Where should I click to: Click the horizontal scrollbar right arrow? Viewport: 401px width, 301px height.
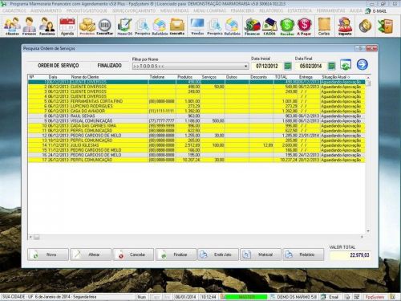pyautogui.click(x=362, y=237)
